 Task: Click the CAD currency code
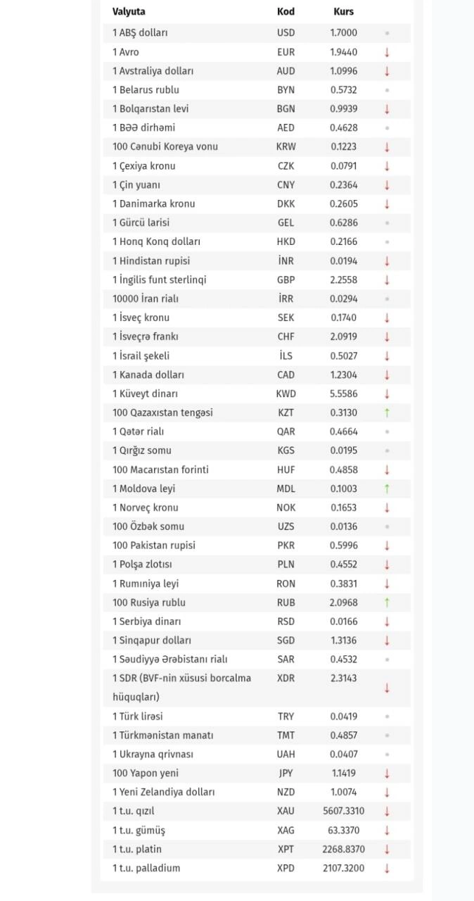point(286,374)
